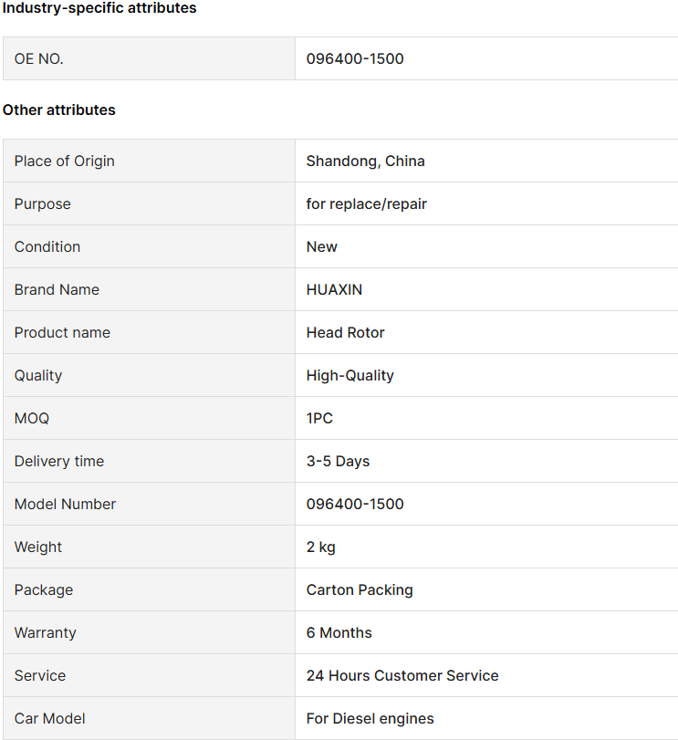Select the MOQ value 1PC
Image resolution: width=678 pixels, height=740 pixels.
point(319,419)
